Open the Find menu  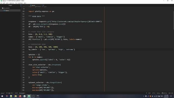pyautogui.click(x=16, y=3)
